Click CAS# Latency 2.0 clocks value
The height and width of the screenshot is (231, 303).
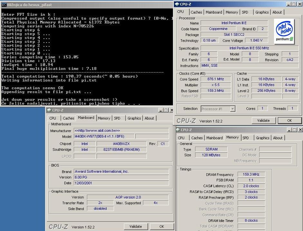click(x=251, y=186)
